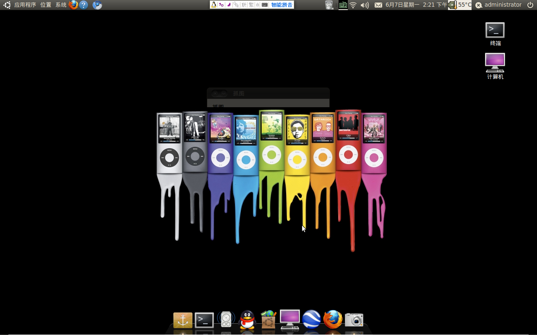Click the 55°C temperature sensor applet
The width and height of the screenshot is (537, 335).
click(x=460, y=5)
